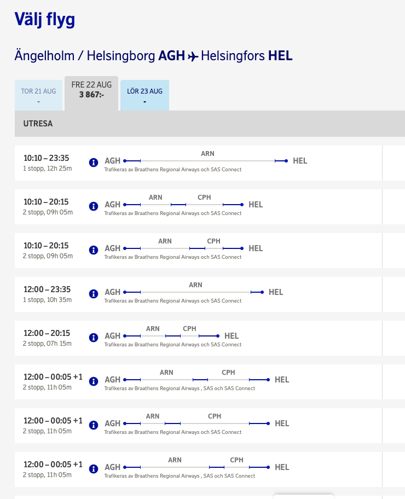This screenshot has height=499, width=405.
Task: Select the 12:00 – 23:35 flight time
Action: (46, 289)
